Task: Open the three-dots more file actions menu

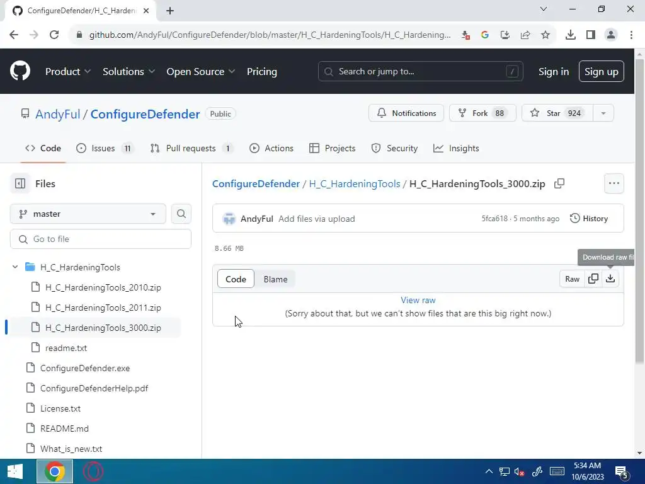Action: point(614,183)
